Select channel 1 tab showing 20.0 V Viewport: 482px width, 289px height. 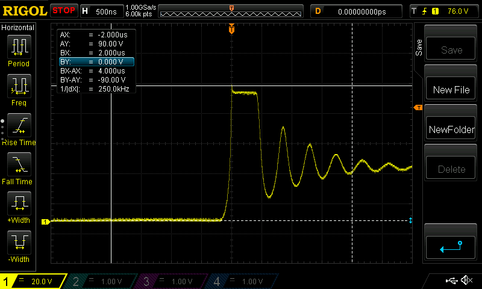click(x=33, y=281)
